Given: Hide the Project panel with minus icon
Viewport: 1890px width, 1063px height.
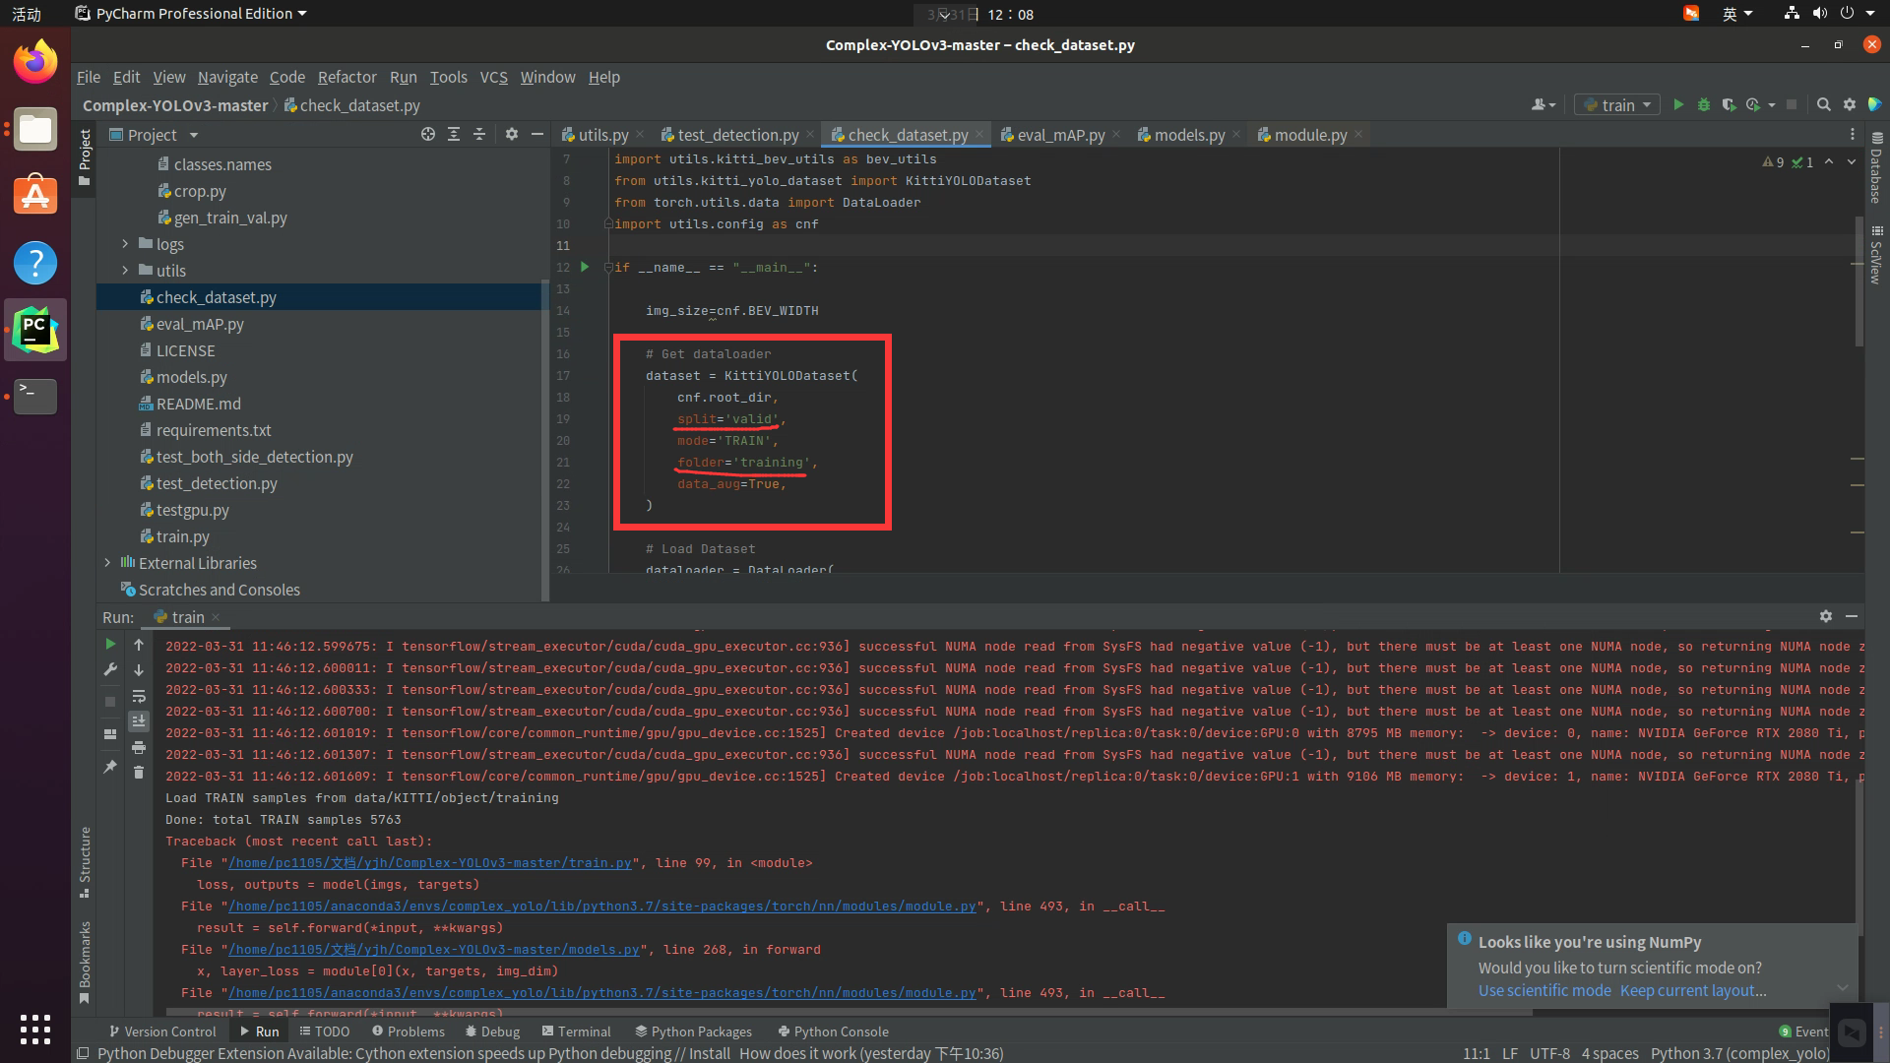Looking at the screenshot, I should point(537,135).
